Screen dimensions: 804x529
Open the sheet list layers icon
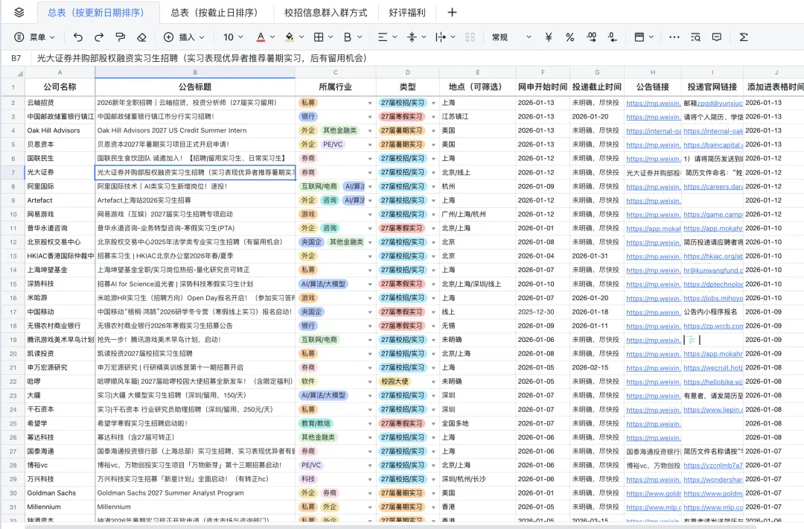[x=19, y=13]
